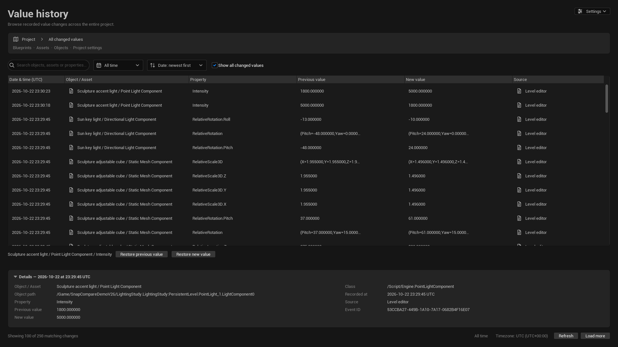This screenshot has height=347, width=618.
Task: Click the sort arrows icon beside Date: newest first
Action: click(153, 65)
